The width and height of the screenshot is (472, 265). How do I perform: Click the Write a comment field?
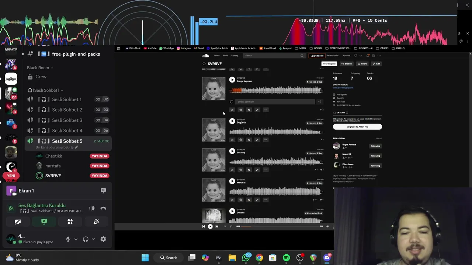[276, 102]
